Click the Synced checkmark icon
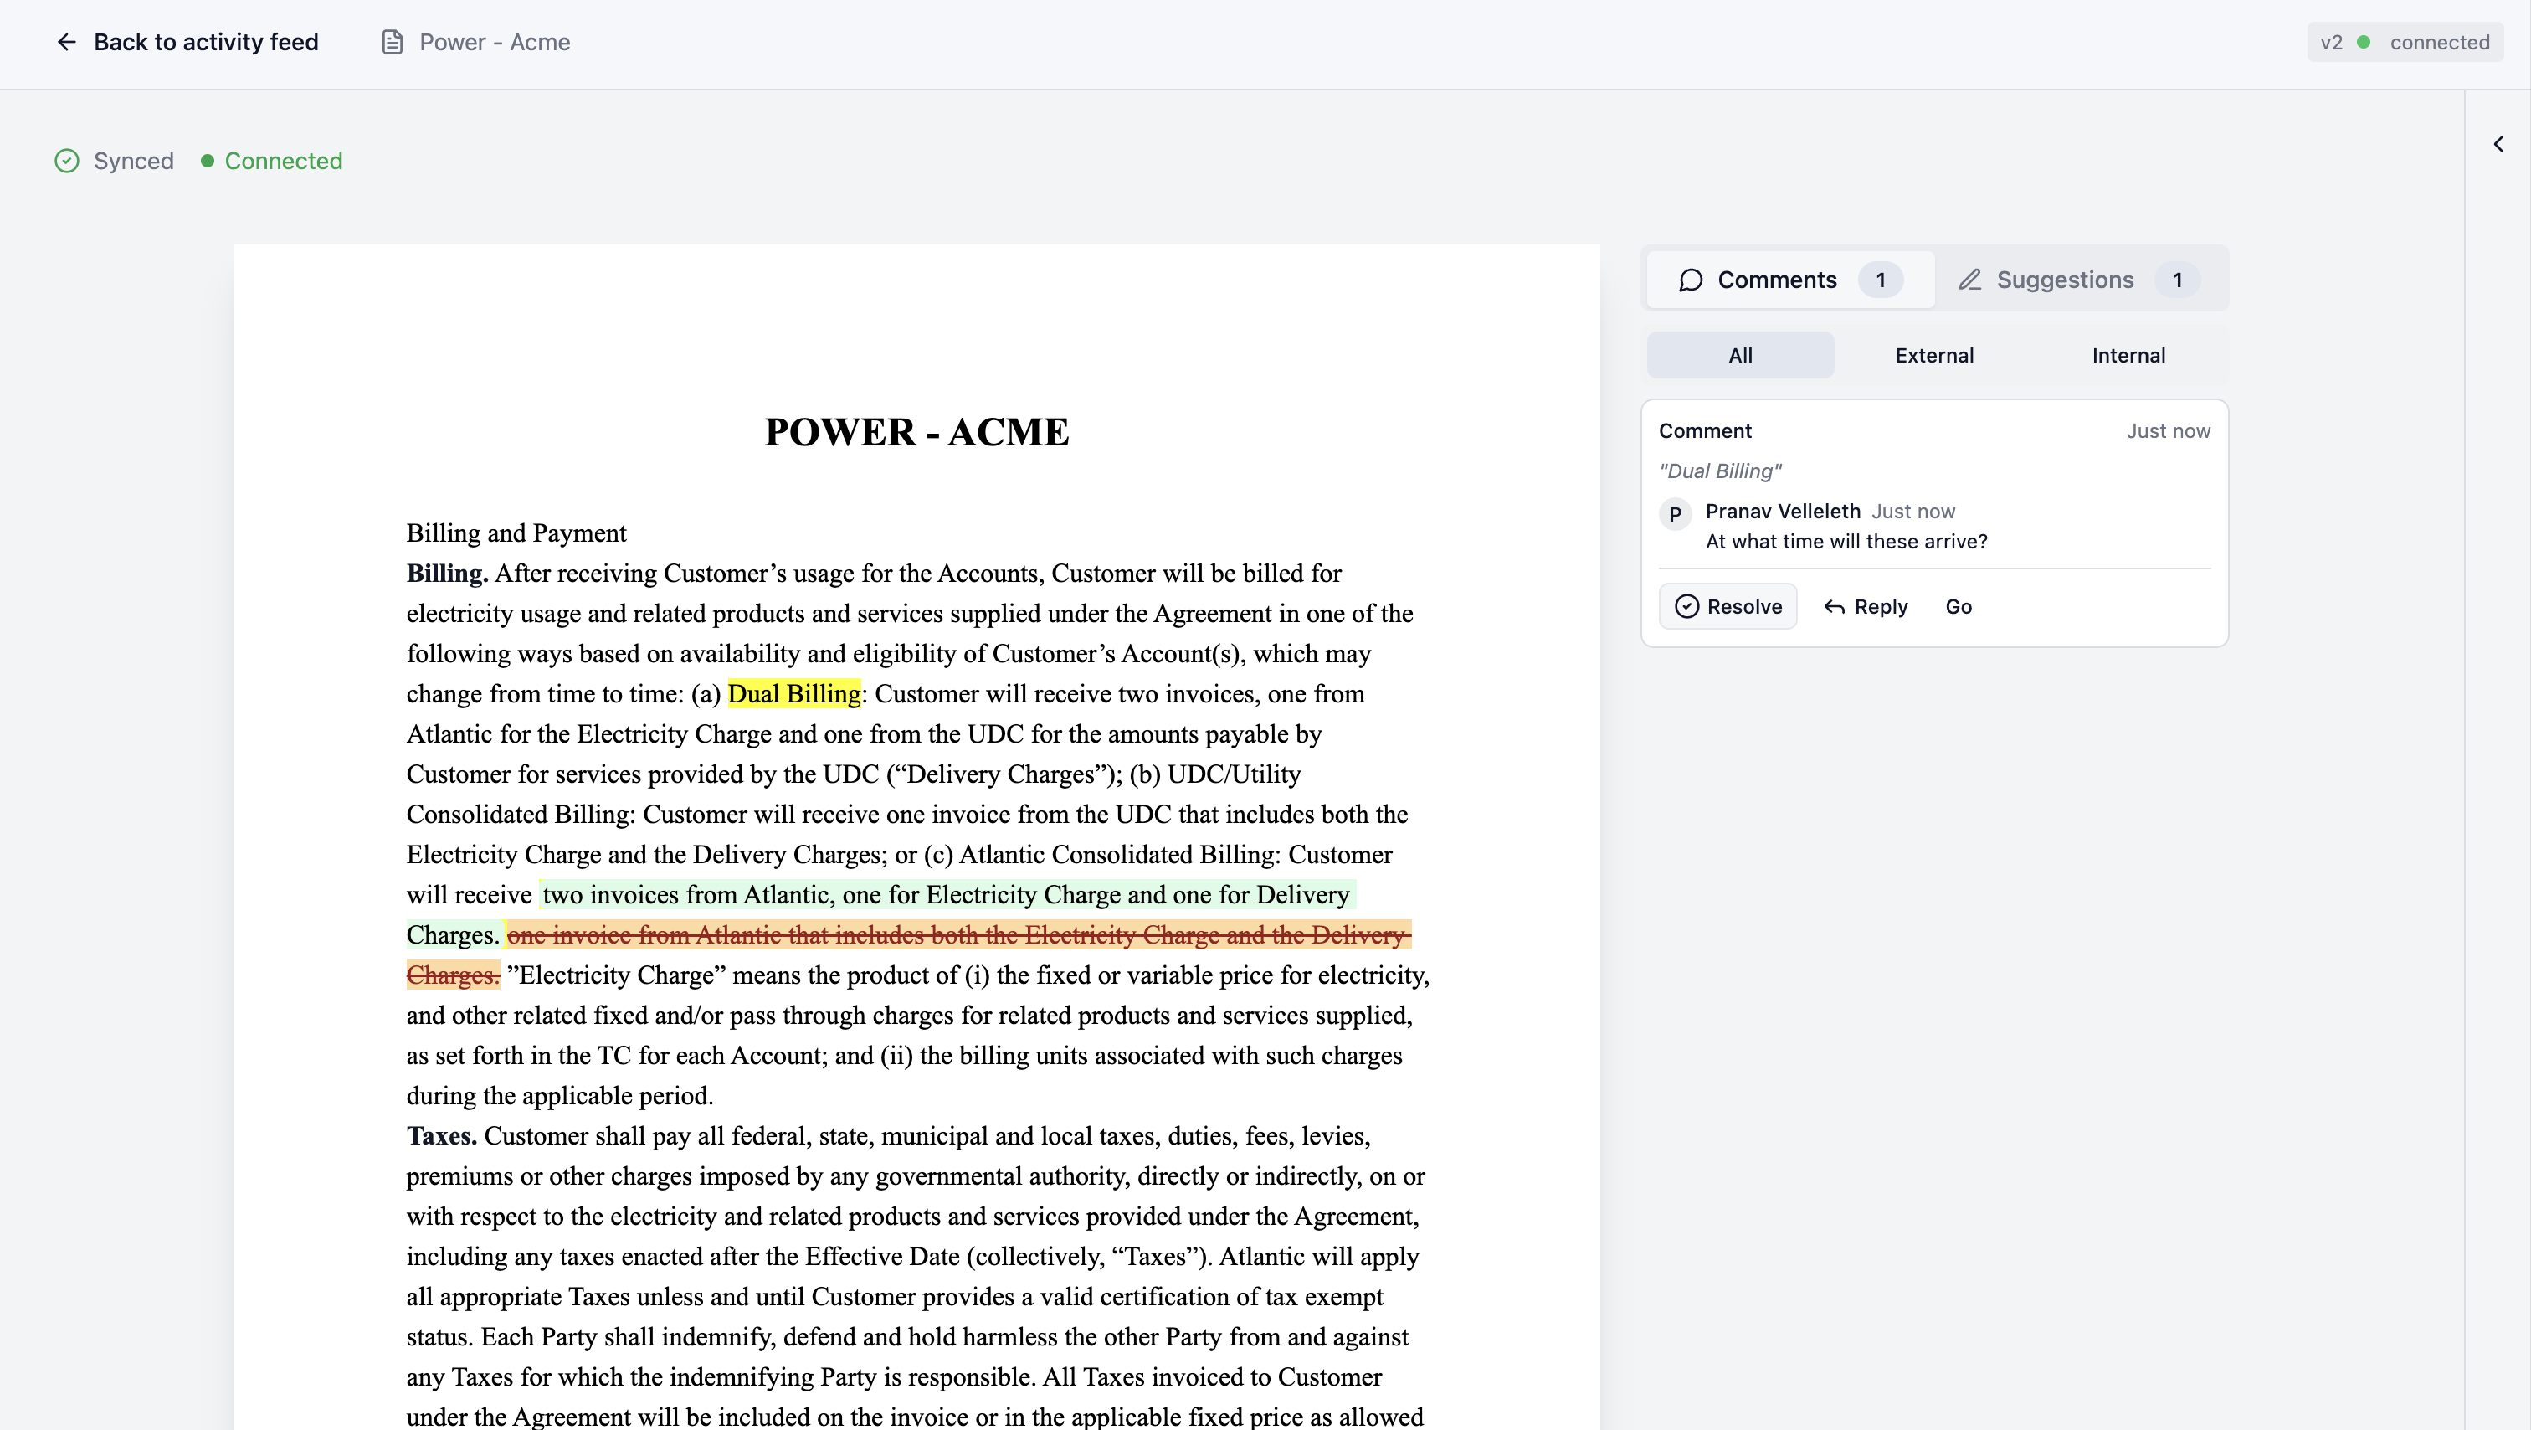The width and height of the screenshot is (2531, 1430). [67, 162]
